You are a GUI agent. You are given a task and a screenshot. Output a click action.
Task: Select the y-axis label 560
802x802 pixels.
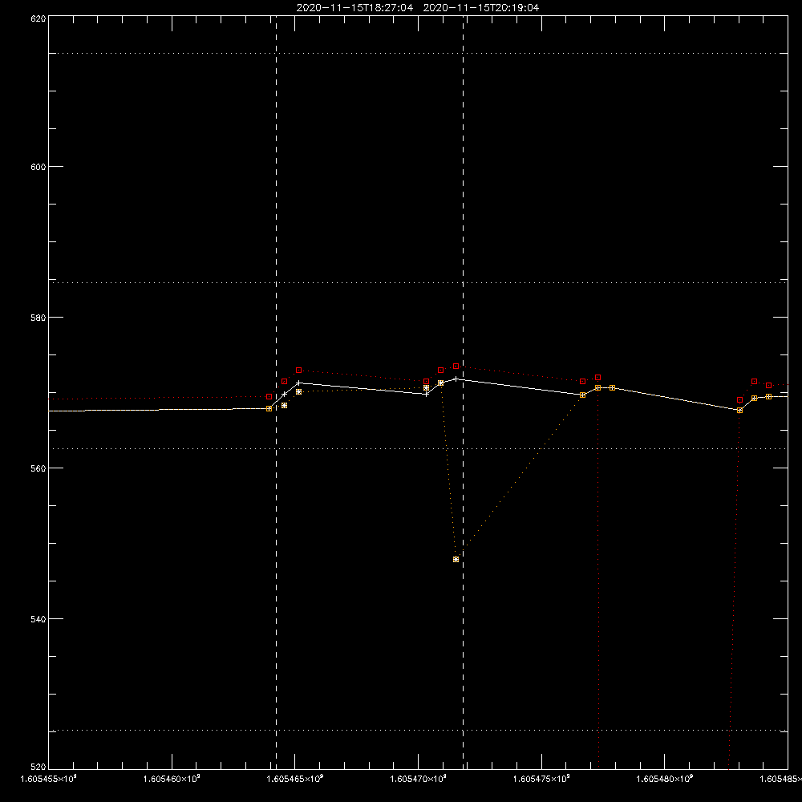pos(38,468)
